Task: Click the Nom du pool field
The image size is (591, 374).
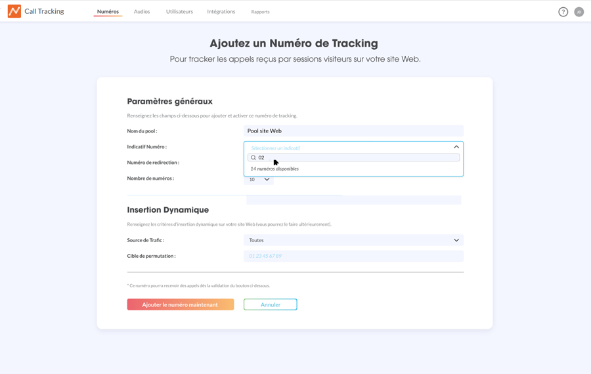Action: coord(353,131)
